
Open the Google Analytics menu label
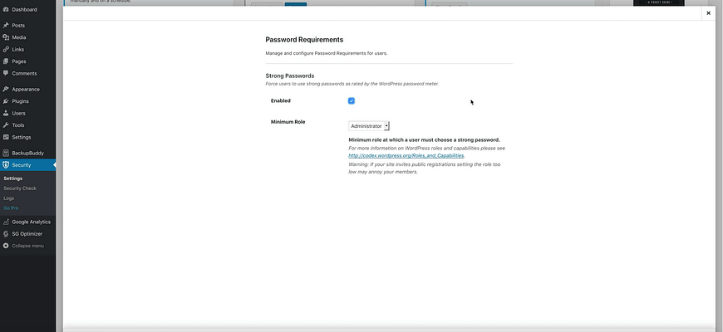click(x=32, y=222)
